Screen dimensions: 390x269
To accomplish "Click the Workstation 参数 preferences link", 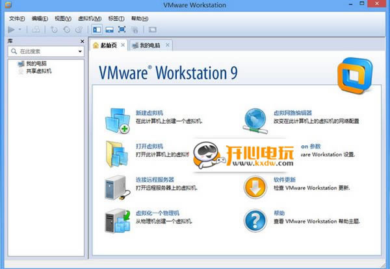I will (311, 146).
